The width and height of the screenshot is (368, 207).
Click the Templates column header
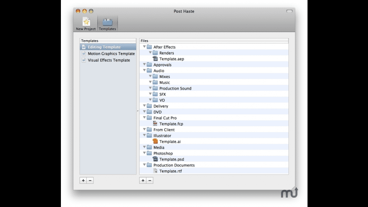[x=108, y=41]
